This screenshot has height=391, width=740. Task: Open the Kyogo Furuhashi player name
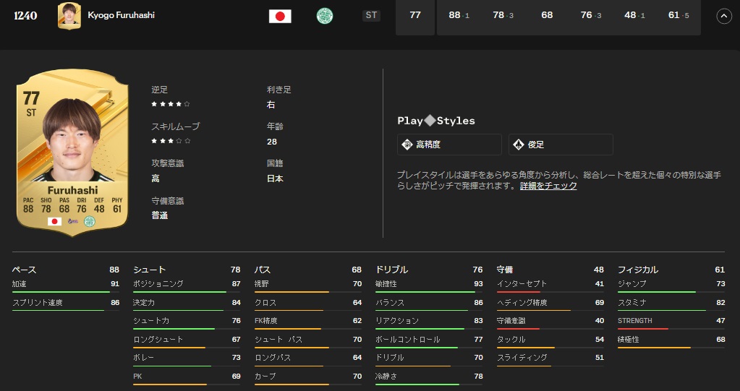pos(121,15)
